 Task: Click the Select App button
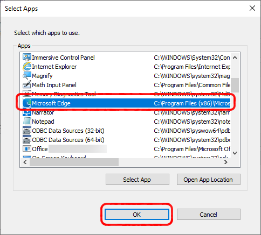click(x=138, y=180)
